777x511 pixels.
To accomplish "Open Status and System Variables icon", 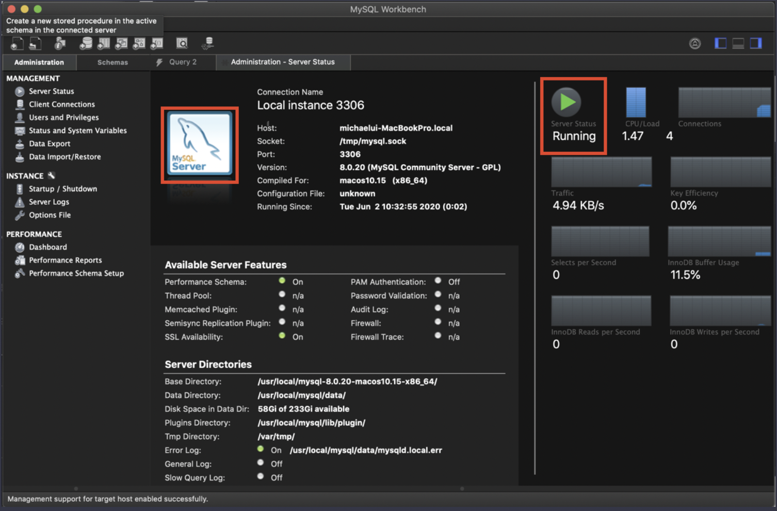I will pyautogui.click(x=20, y=131).
